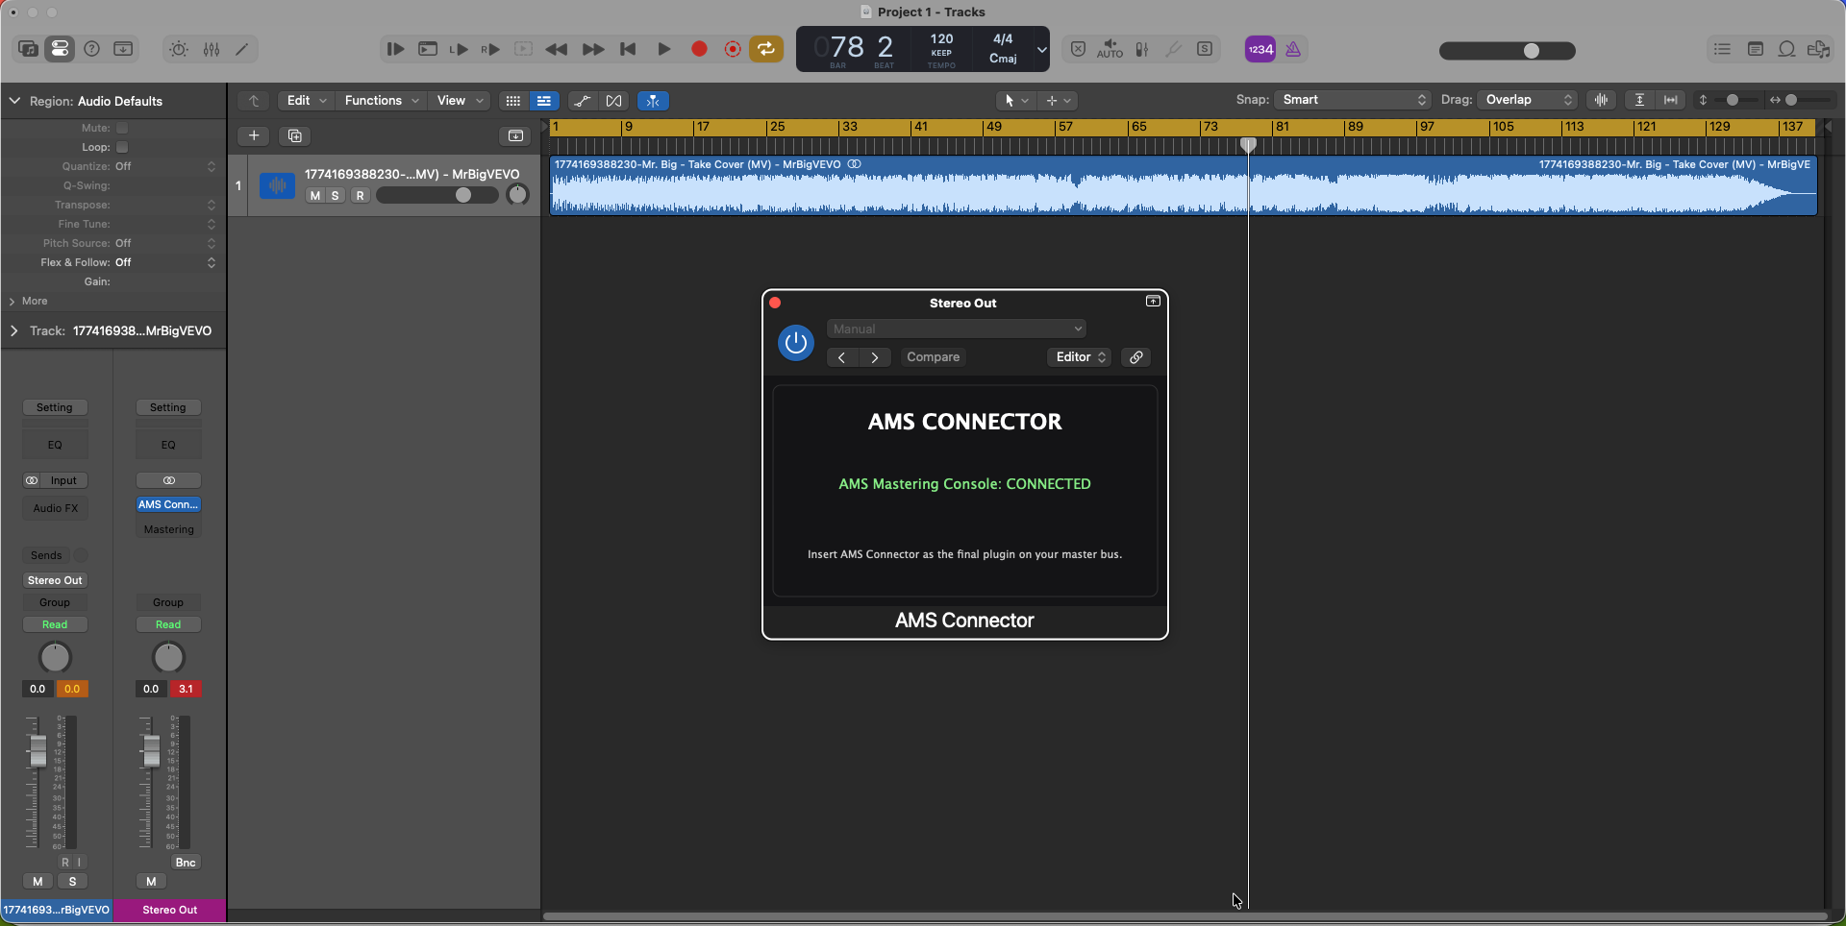The height and width of the screenshot is (926, 1846).
Task: Toggle the Mute checkbox in Region inspector
Action: tap(122, 128)
